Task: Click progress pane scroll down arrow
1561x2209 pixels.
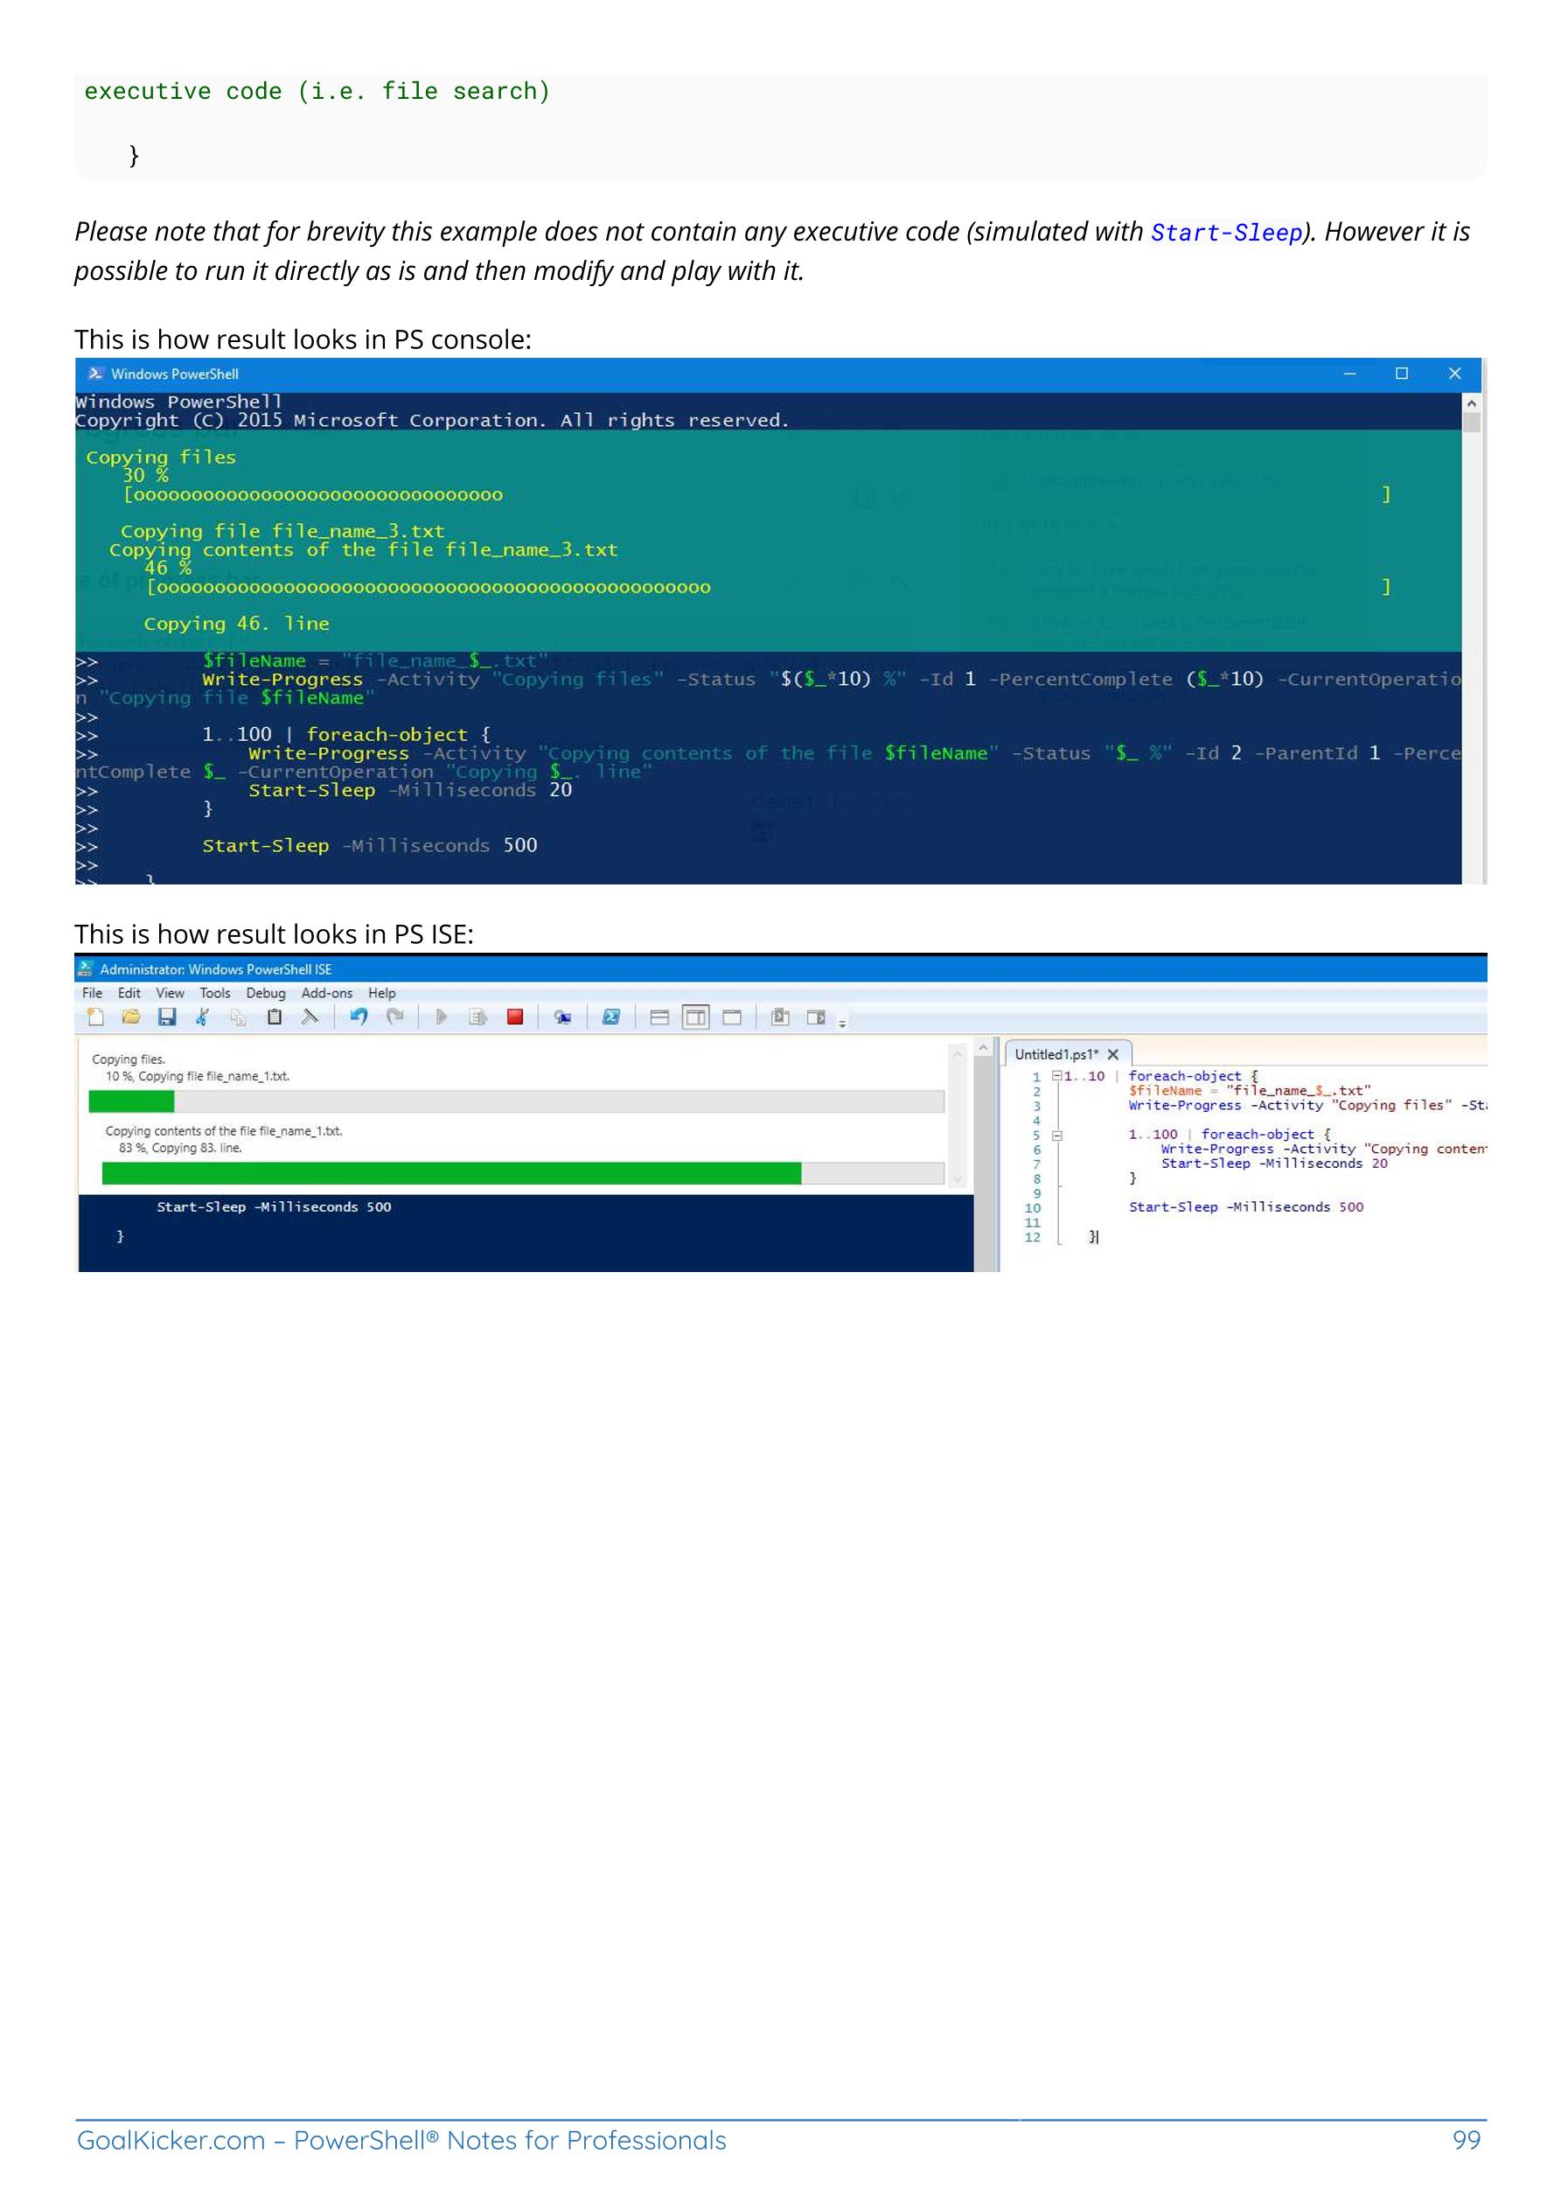Action: (957, 1179)
